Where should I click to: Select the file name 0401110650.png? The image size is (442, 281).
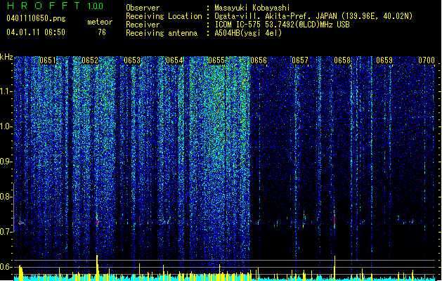[x=36, y=18]
